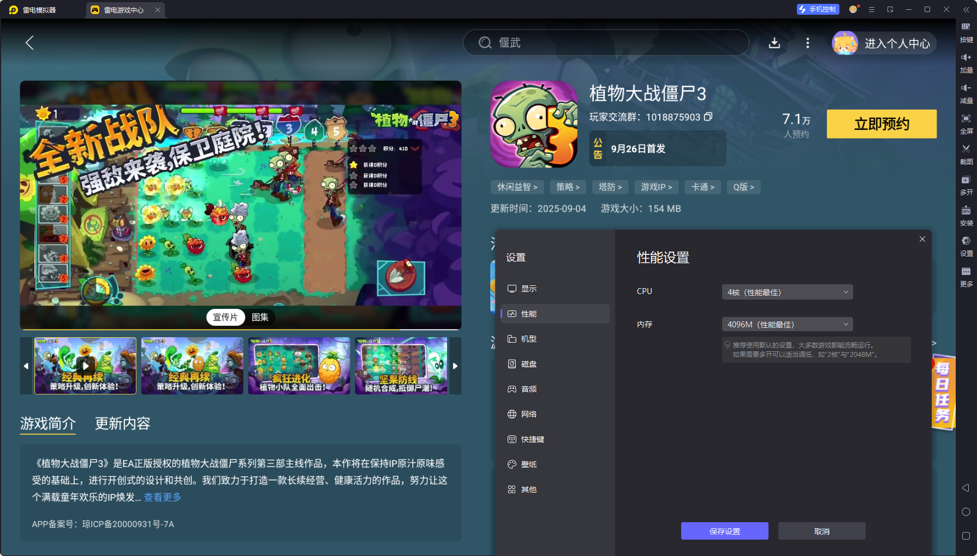The image size is (977, 556).
Task: Increase volume with 加量 sidebar icon
Action: point(966,63)
